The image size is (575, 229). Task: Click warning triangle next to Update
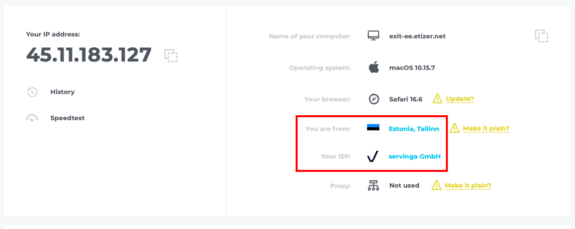[438, 98]
